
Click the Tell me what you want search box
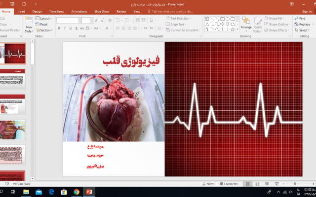[x=170, y=11]
